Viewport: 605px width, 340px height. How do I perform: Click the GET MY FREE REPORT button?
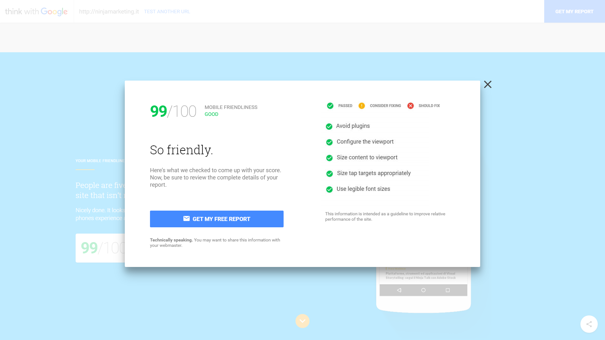(216, 219)
